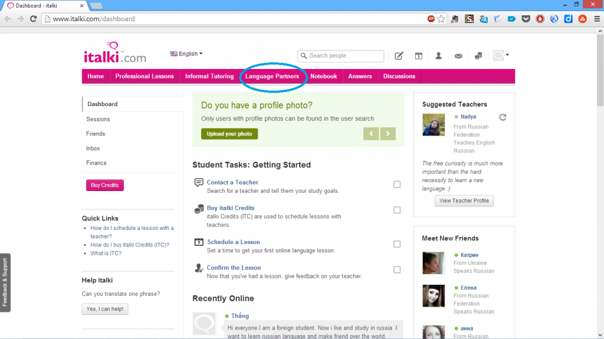
Task: Click Upload your photo button
Action: click(229, 134)
